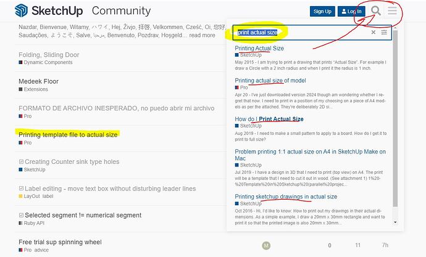
Task: Select Extensions category under Medeek Floor
Action: click(x=33, y=89)
